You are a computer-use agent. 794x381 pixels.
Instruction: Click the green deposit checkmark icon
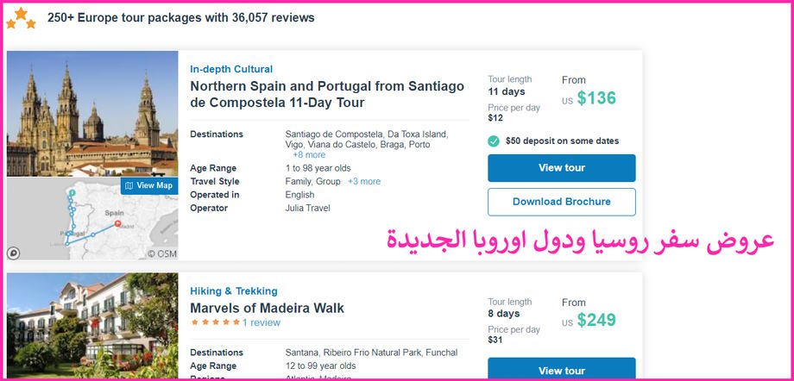[x=494, y=141]
